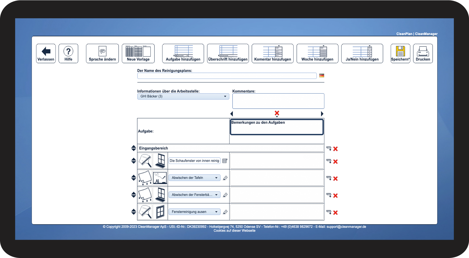Create a Neue Vorlage
469x258 pixels.
[138, 53]
